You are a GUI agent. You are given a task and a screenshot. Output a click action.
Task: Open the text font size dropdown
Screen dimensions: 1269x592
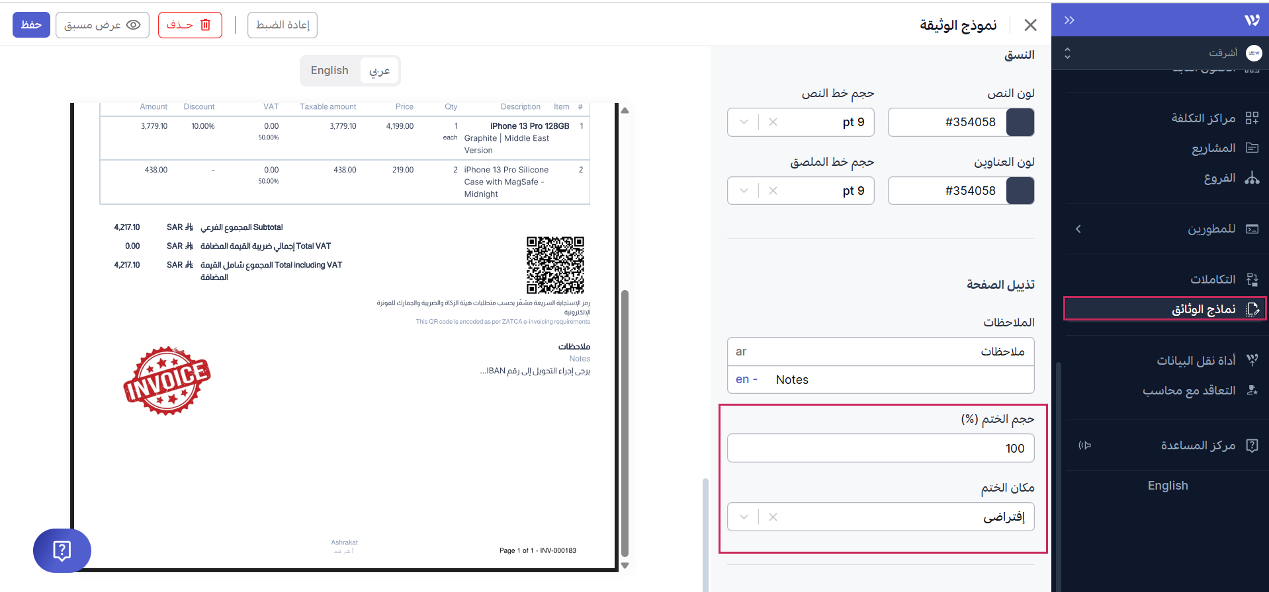(744, 122)
